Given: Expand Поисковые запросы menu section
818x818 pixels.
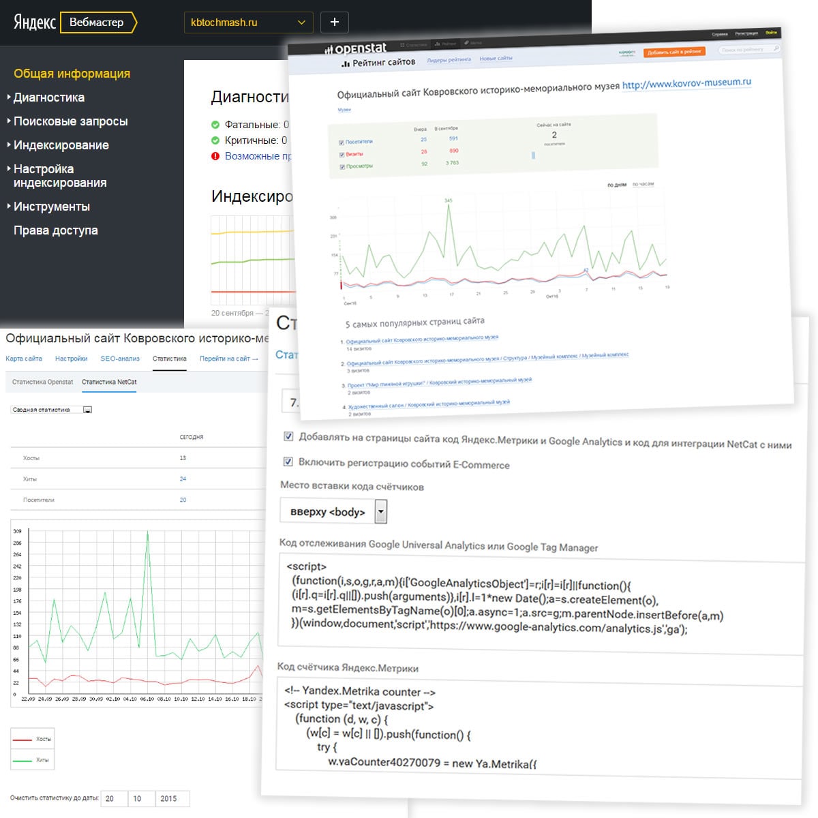Looking at the screenshot, I should (x=70, y=121).
